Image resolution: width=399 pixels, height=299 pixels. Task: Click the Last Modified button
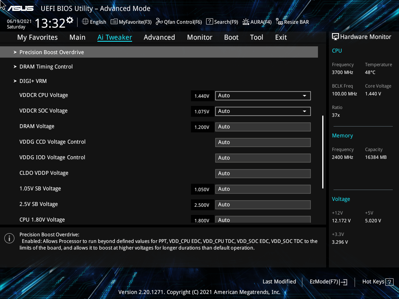(x=279, y=281)
